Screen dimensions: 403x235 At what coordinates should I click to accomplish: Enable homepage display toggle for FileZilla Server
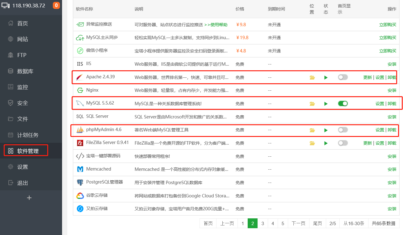[x=343, y=143]
